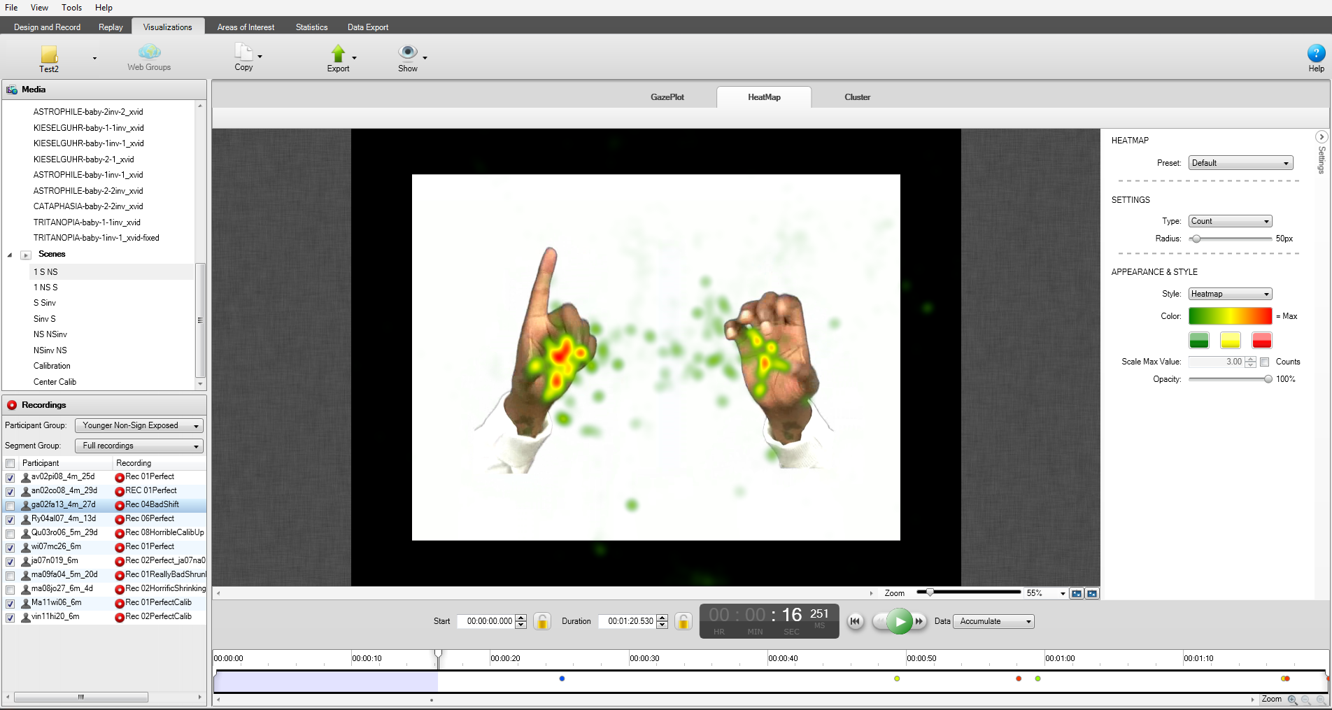1332x710 pixels.
Task: Select the Calibration scene
Action: point(52,366)
